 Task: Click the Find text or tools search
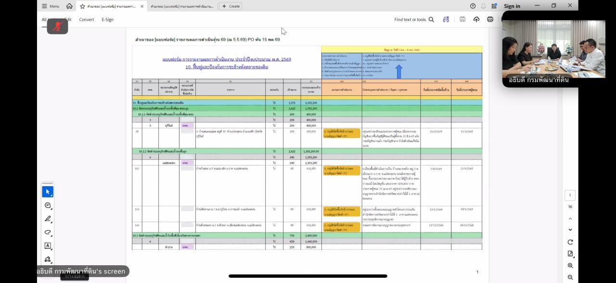(414, 20)
